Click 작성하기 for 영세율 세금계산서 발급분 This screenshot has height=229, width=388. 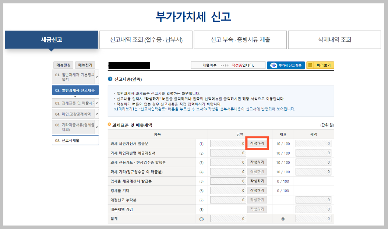pos(257,181)
